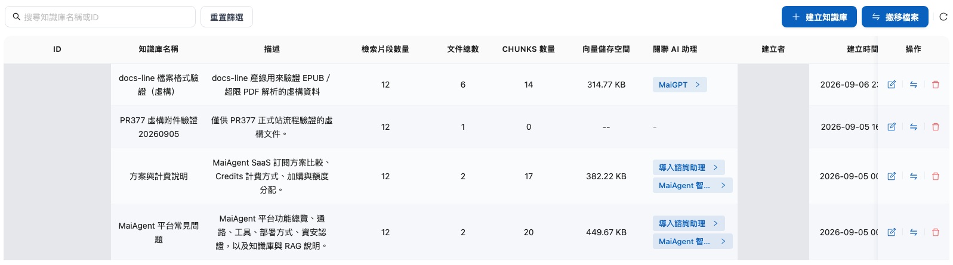Edit the MaiAgent 平台常見問題 knowledge base
This screenshot has width=953, height=265.
pos(892,232)
